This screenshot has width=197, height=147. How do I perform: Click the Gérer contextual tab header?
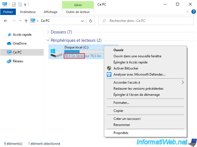[78, 5]
